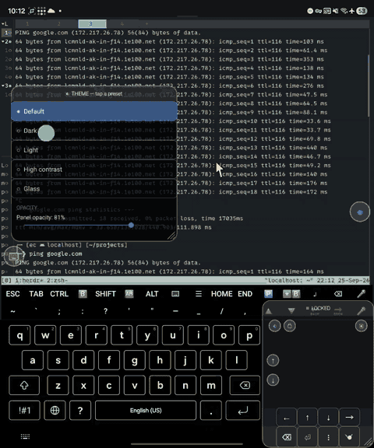Switch to tmux tab 3
This screenshot has height=448, width=374.
click(92, 23)
